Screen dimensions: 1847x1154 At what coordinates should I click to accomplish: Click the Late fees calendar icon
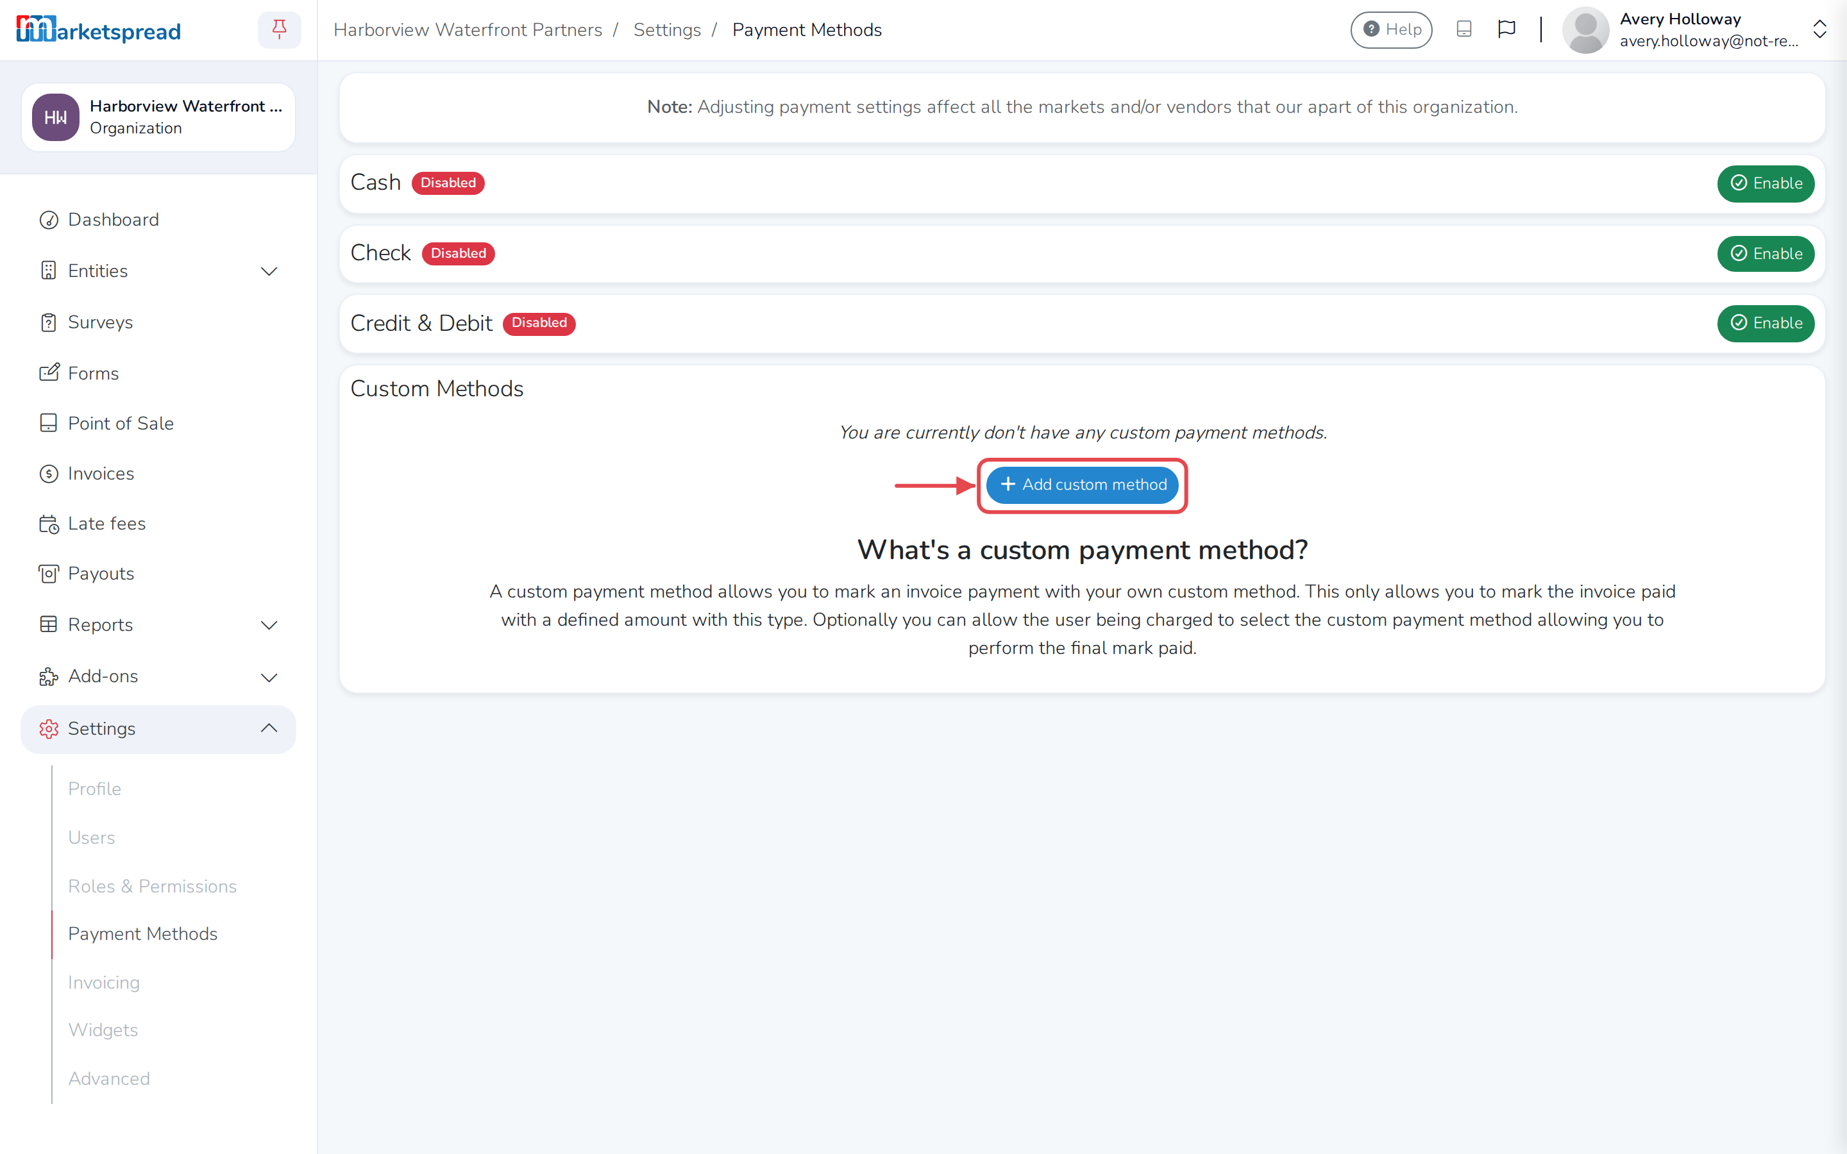[49, 524]
